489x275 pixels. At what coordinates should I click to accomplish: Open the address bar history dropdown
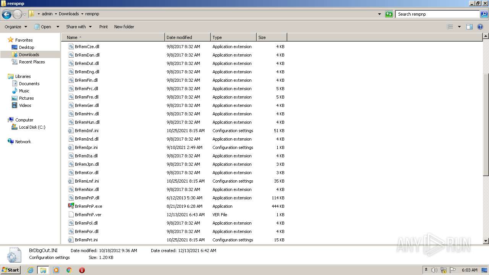(379, 14)
